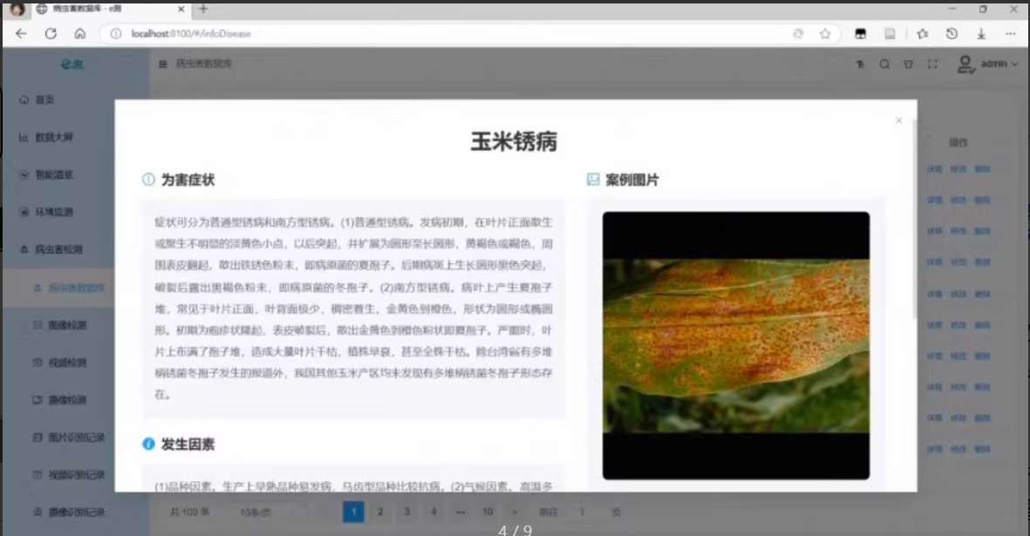Go to pagination page 1
The image size is (1030, 536).
pyautogui.click(x=353, y=512)
